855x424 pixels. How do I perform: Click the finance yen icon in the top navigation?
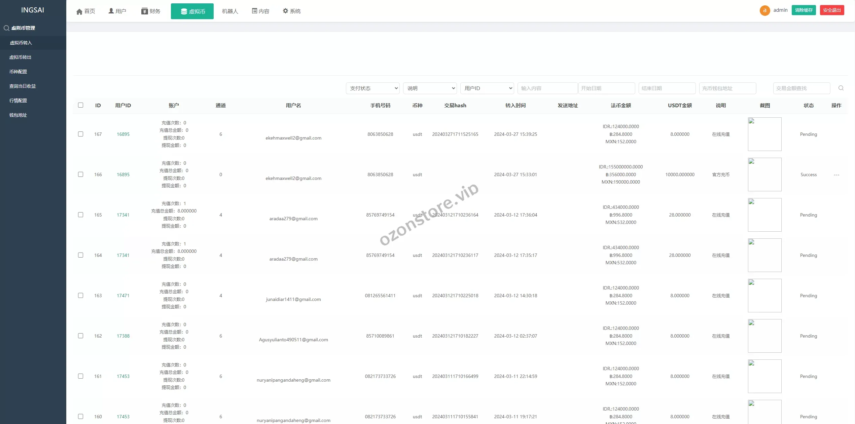145,11
